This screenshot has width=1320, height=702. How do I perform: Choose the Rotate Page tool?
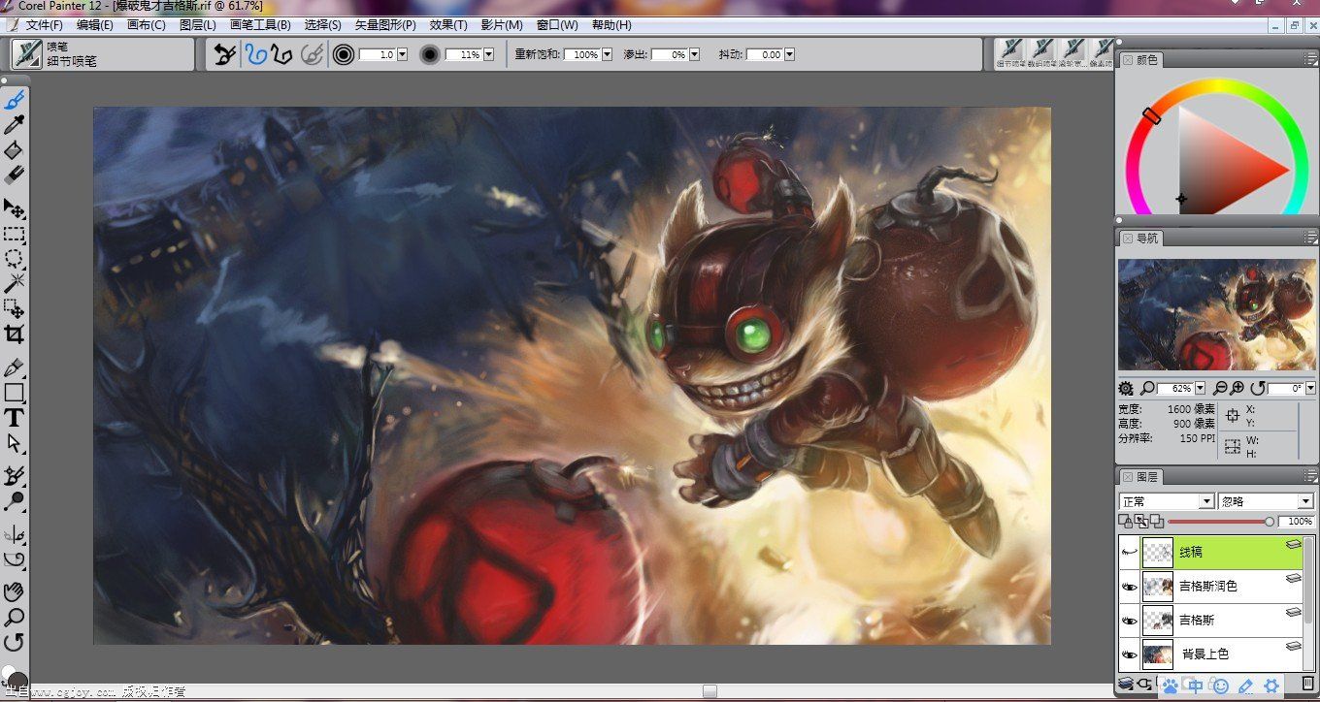click(x=14, y=641)
